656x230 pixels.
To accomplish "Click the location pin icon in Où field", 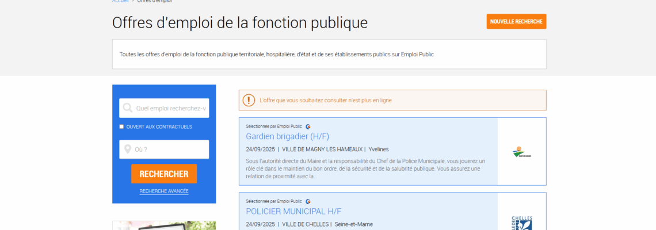I will pos(127,149).
